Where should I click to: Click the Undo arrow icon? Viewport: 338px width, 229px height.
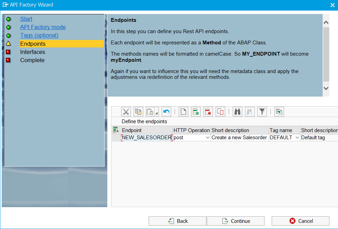click(166, 112)
